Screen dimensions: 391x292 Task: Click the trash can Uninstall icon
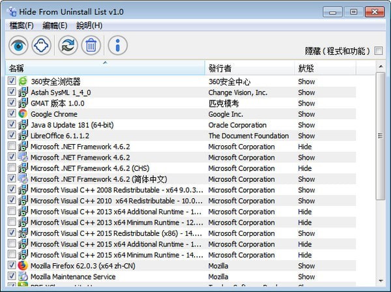coord(92,45)
